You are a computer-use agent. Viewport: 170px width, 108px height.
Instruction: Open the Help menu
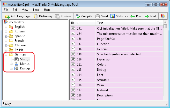coord(47,10)
